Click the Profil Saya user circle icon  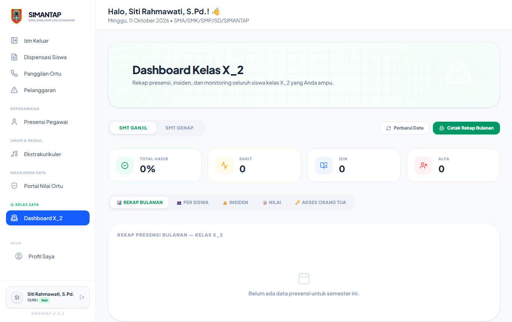click(x=19, y=256)
